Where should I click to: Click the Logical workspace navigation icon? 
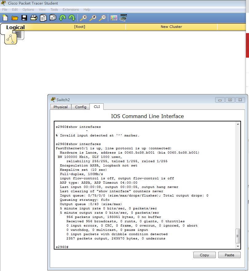pyautogui.click(x=11, y=39)
